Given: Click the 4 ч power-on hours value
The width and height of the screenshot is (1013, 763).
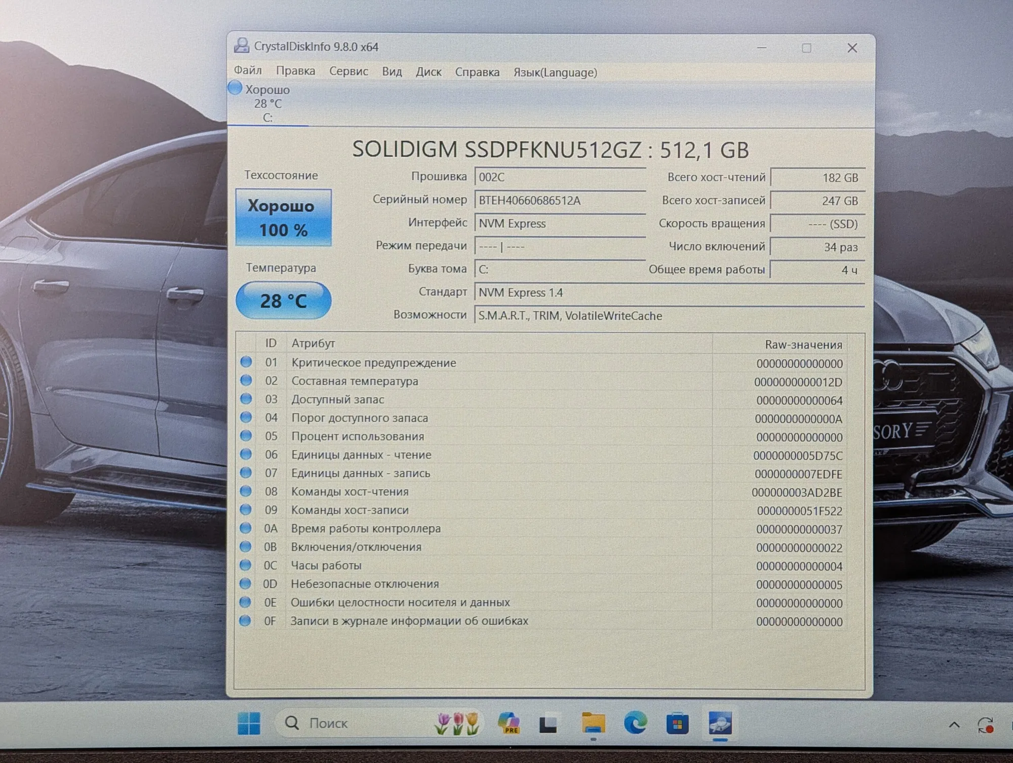Looking at the screenshot, I should click(x=817, y=270).
